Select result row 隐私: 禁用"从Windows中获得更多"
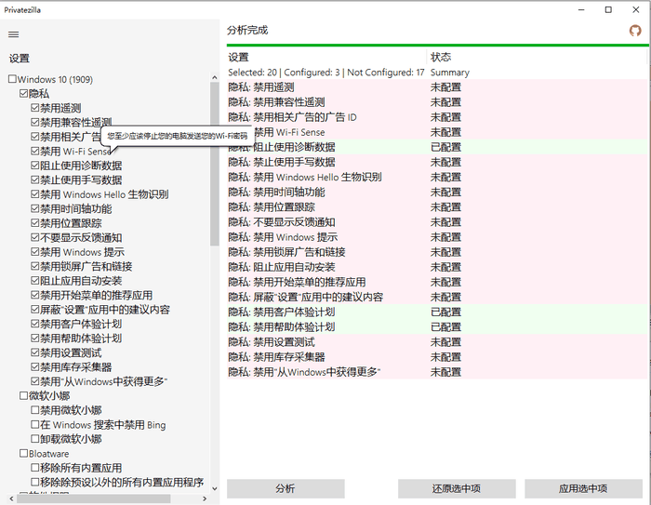The height and width of the screenshot is (505, 651). pyautogui.click(x=437, y=372)
